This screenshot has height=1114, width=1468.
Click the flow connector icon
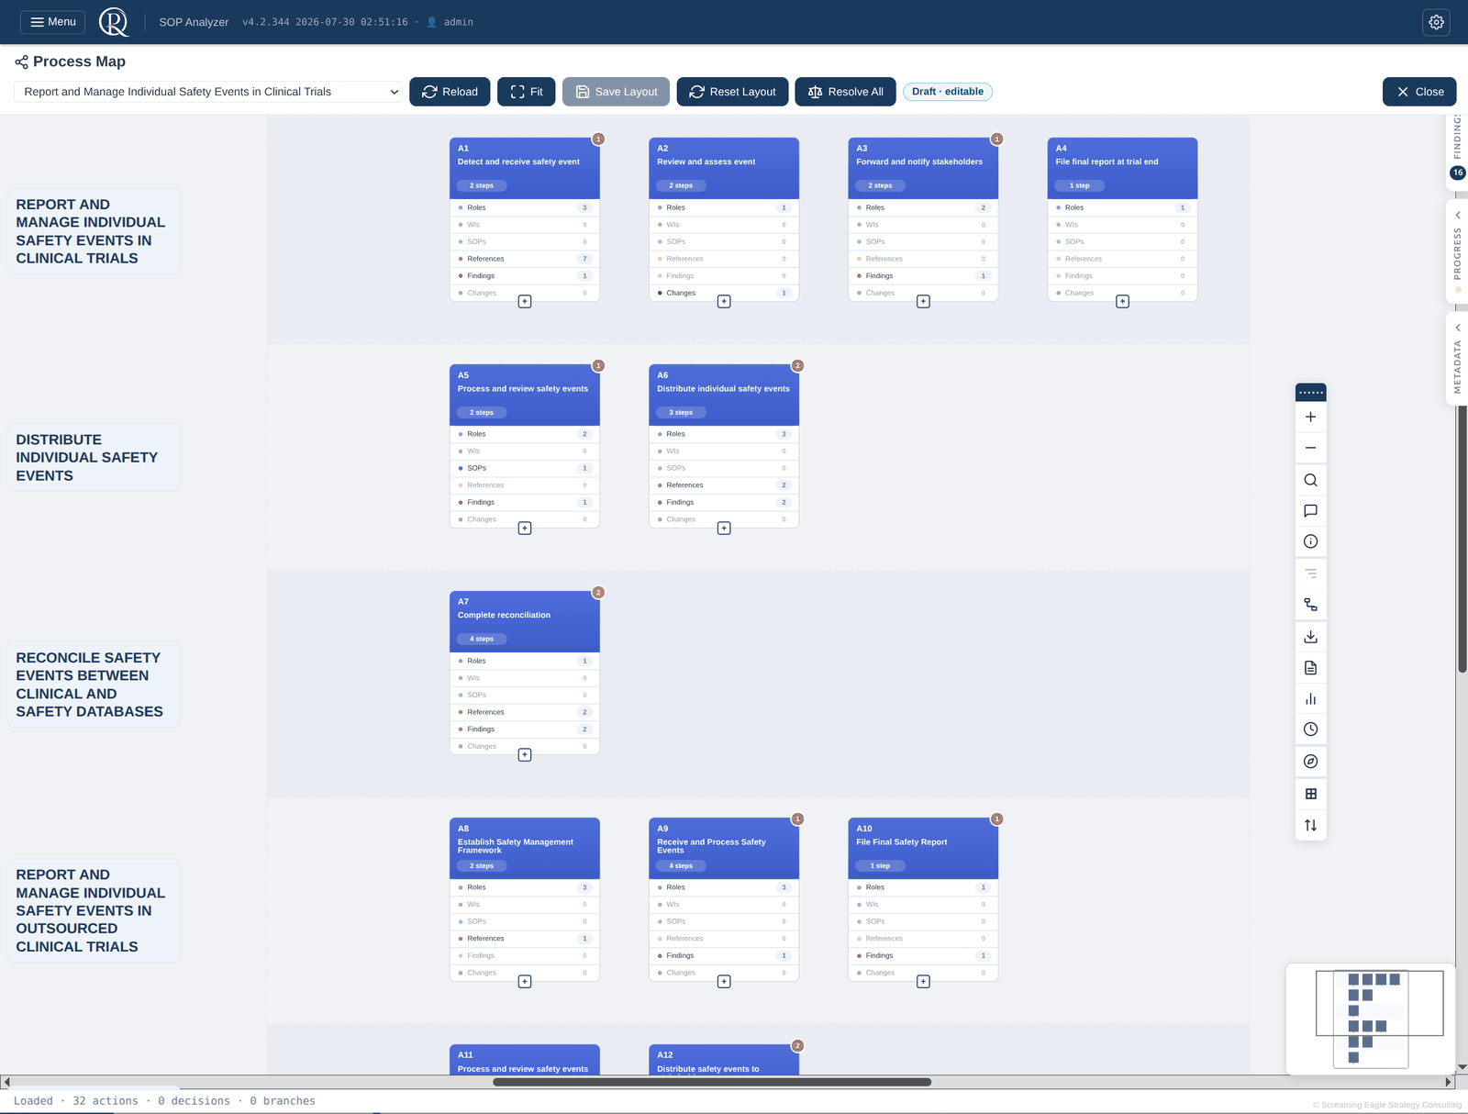[1310, 605]
